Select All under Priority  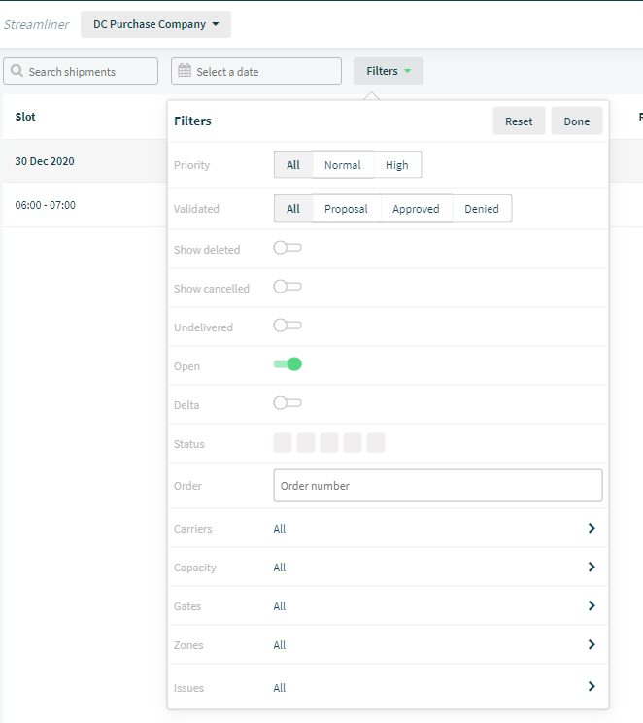[x=293, y=165]
